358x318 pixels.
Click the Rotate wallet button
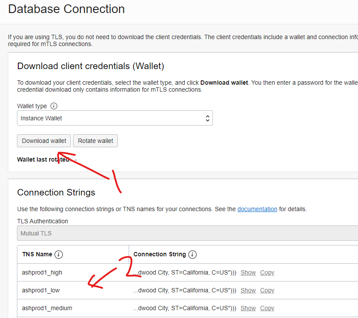[x=96, y=141]
